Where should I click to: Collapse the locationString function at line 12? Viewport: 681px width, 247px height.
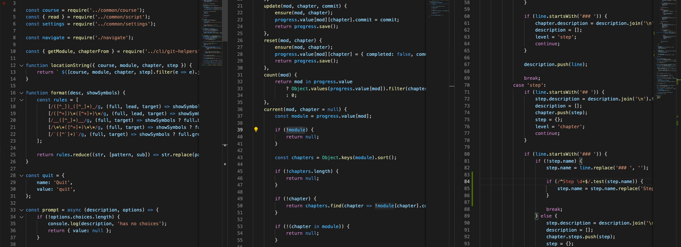[22, 66]
